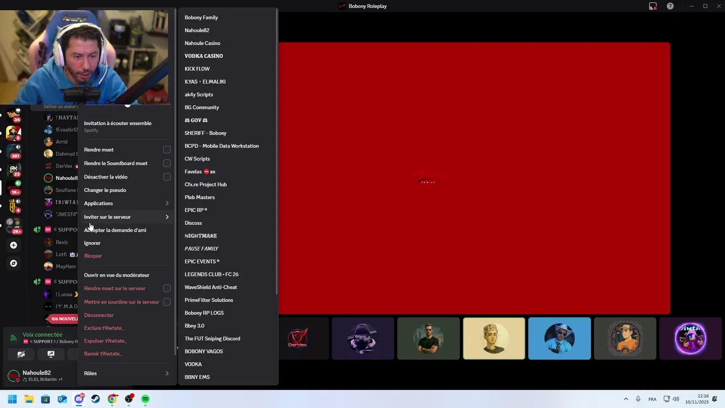Open Google Chrome from taskbar
The height and width of the screenshot is (408, 725).
pyautogui.click(x=112, y=399)
